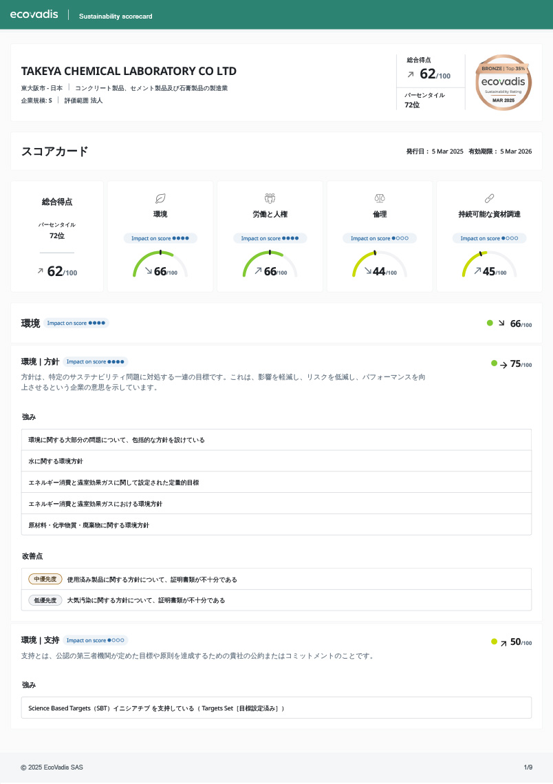The width and height of the screenshot is (553, 784).
Task: Click the Impact on score badge beside 環境 | 支持
Action: coord(96,640)
